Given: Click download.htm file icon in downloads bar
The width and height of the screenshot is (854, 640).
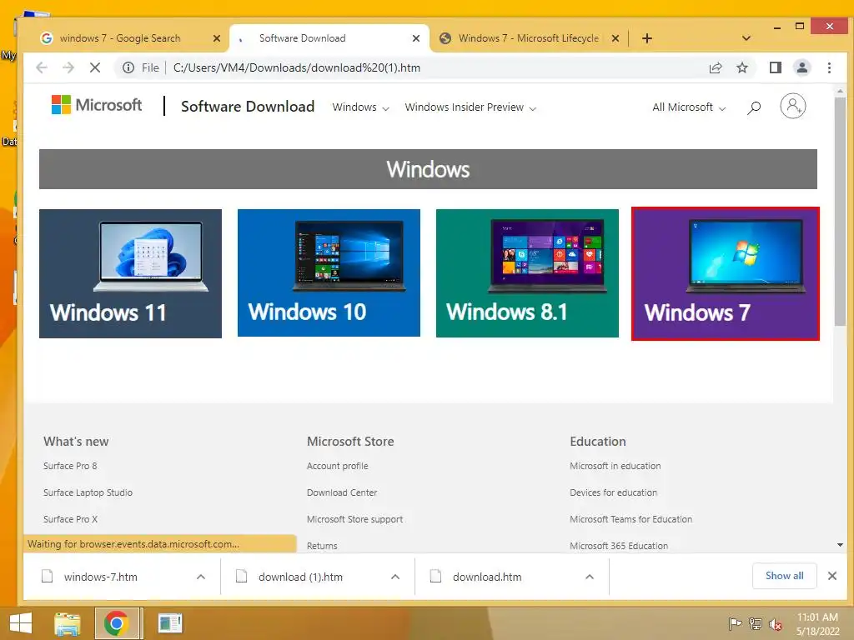Looking at the screenshot, I should point(435,577).
